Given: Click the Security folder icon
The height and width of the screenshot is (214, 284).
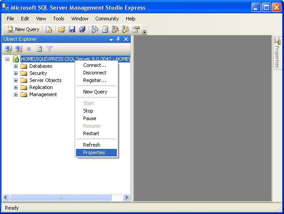Looking at the screenshot, I should pos(24,73).
